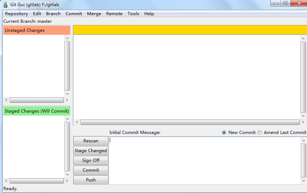Screen dimensions: 307x193
Task: Focus the commit message text box
Action: tap(205, 160)
